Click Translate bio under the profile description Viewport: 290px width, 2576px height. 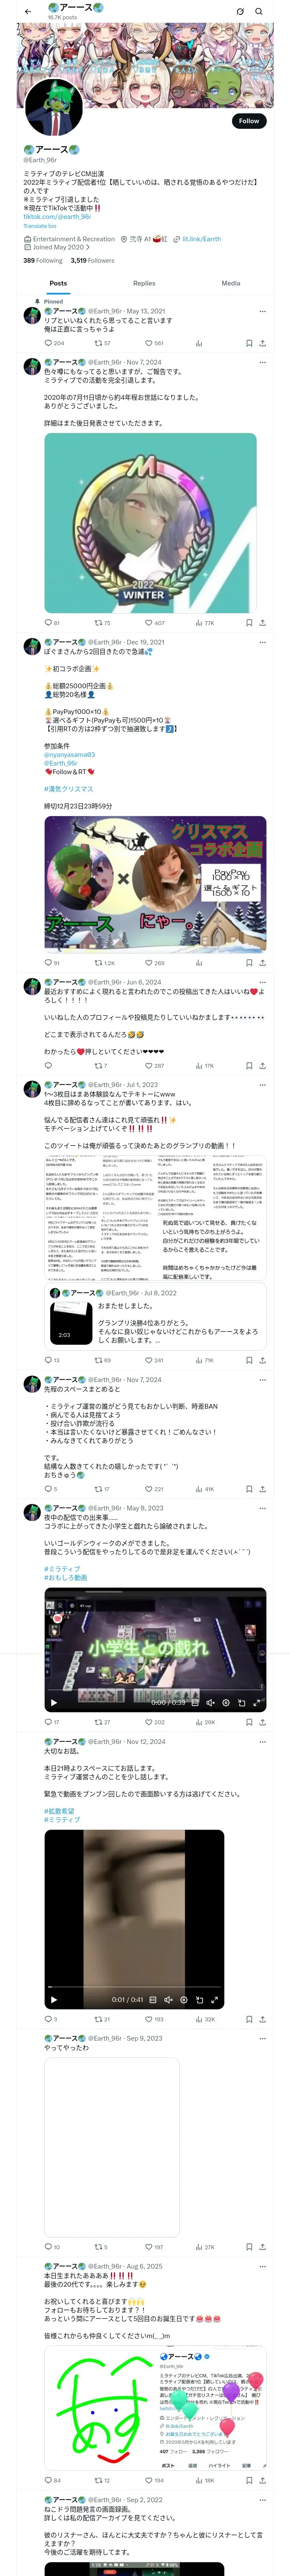[40, 226]
